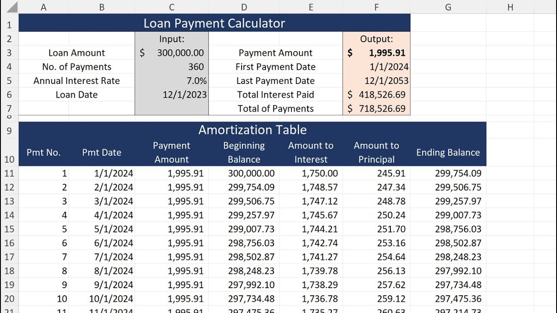This screenshot has width=557, height=313.
Task: Select ending balance 298,502.87 in payment 6 row
Action: pos(448,243)
